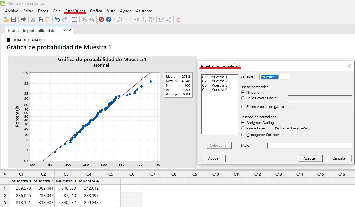
Task: Click the fx formula icon
Action: pos(120,19)
